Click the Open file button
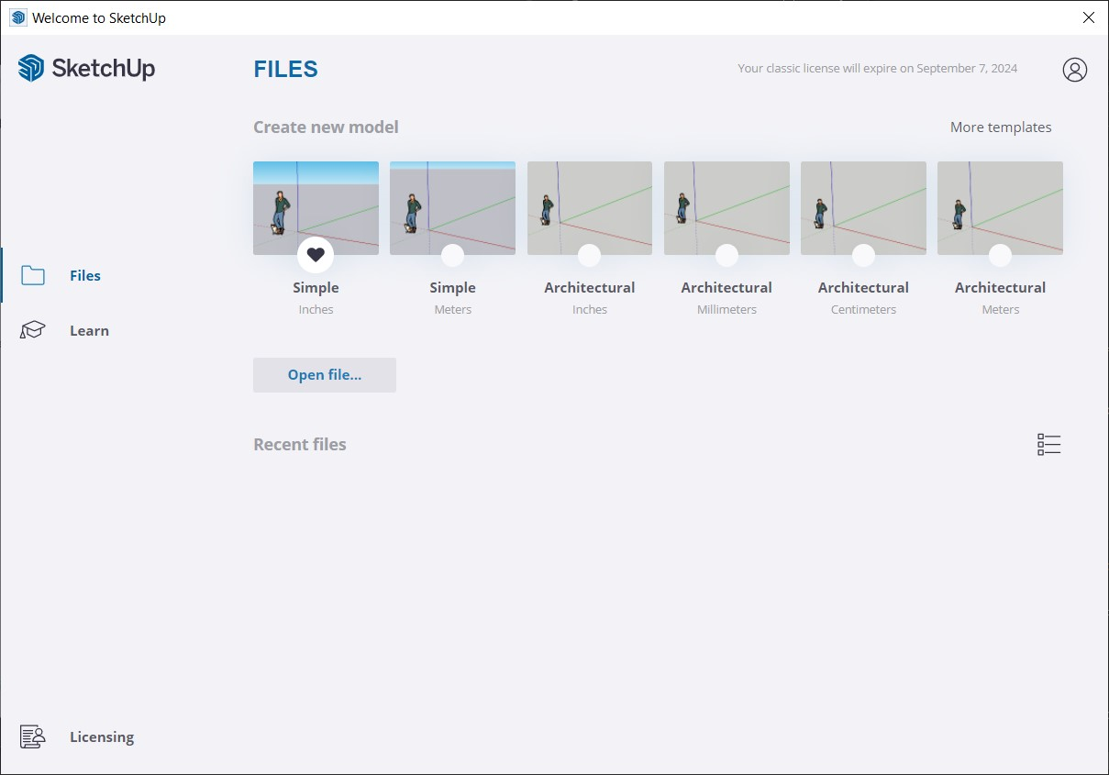Image resolution: width=1109 pixels, height=775 pixels. coord(324,374)
